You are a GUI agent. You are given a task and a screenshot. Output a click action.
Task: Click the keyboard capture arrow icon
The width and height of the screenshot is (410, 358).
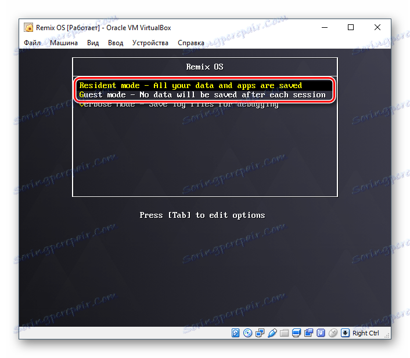[345, 333]
